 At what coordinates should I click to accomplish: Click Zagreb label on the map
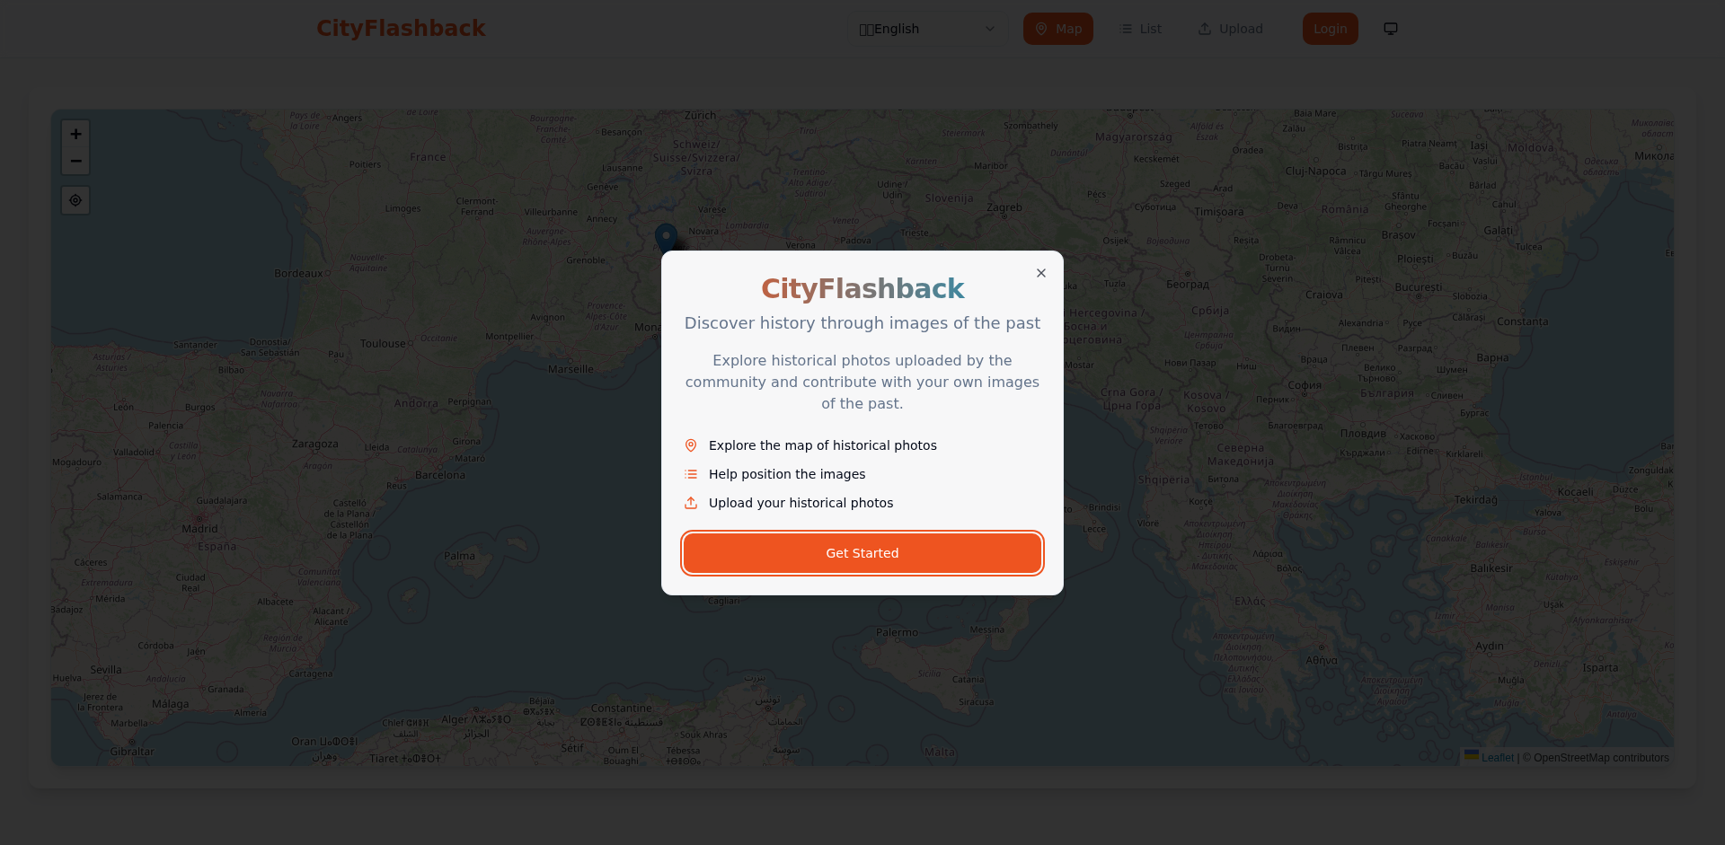[x=1004, y=207]
